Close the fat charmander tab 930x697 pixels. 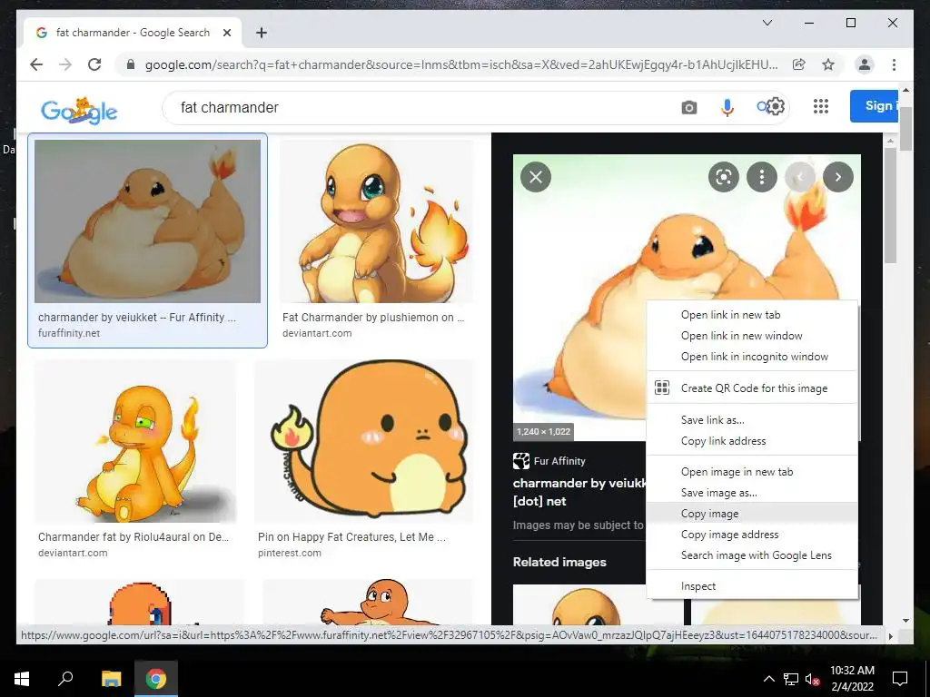coord(226,33)
